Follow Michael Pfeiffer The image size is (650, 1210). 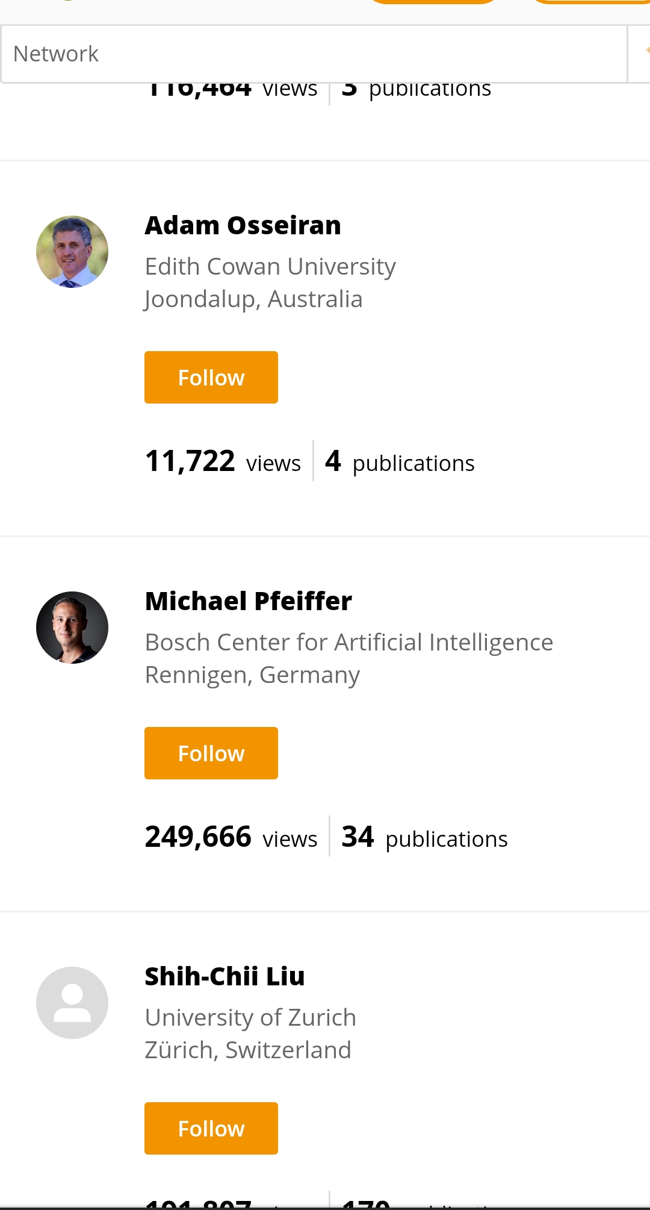tap(211, 753)
